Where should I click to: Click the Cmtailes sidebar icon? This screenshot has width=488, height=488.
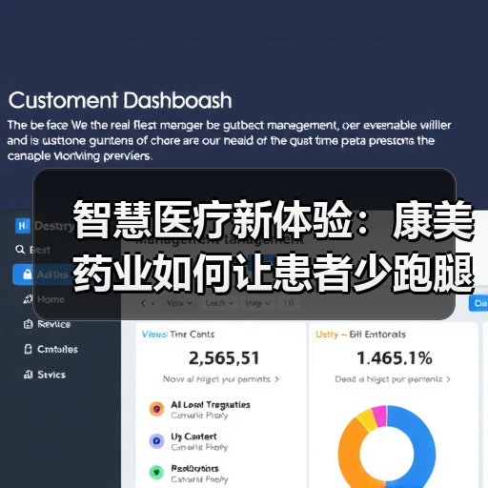pos(28,349)
